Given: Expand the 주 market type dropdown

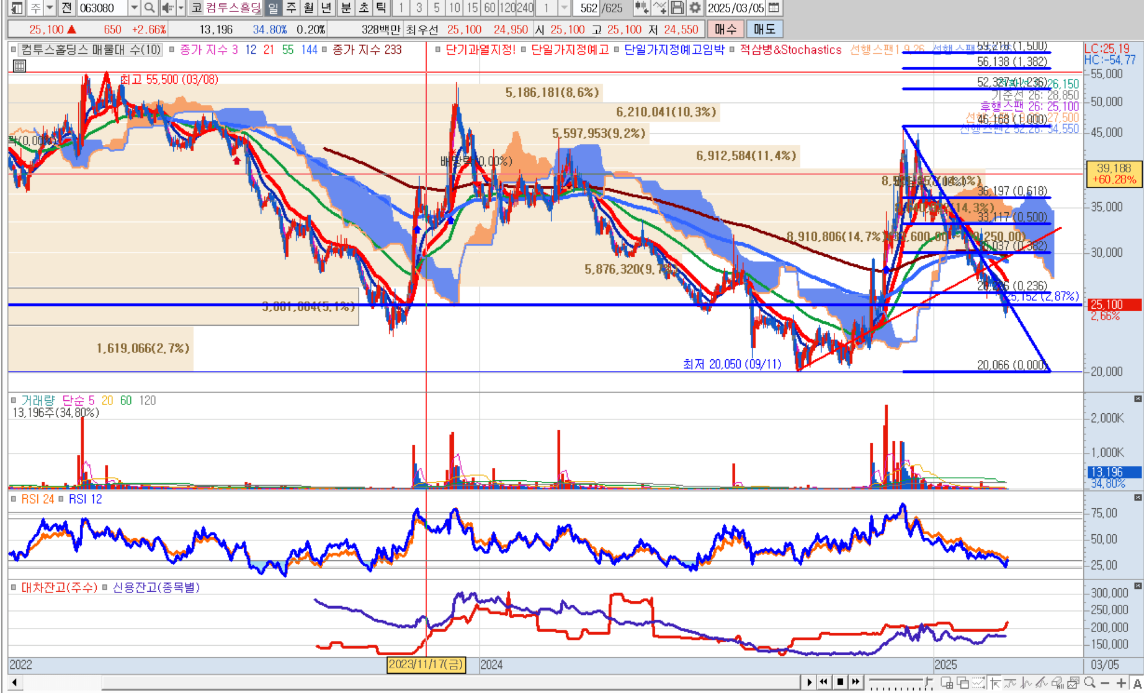Looking at the screenshot, I should coord(50,8).
